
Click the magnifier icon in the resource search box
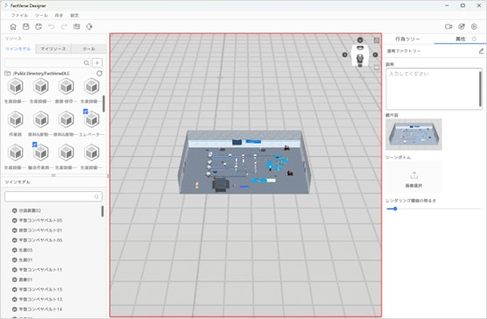(87, 63)
